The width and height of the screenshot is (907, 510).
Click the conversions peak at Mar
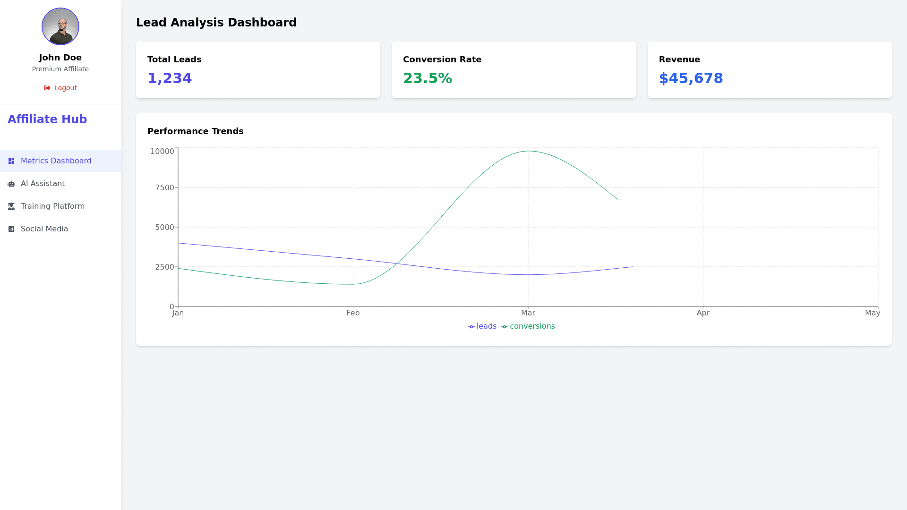coord(528,151)
